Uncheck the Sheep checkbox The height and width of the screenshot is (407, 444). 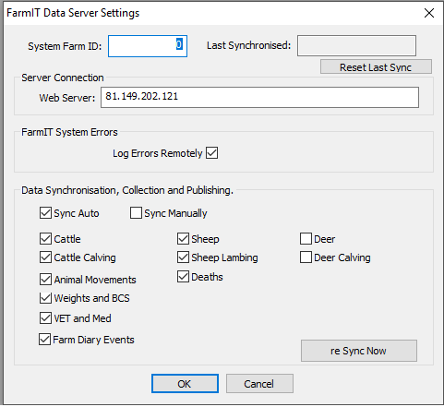click(x=183, y=239)
